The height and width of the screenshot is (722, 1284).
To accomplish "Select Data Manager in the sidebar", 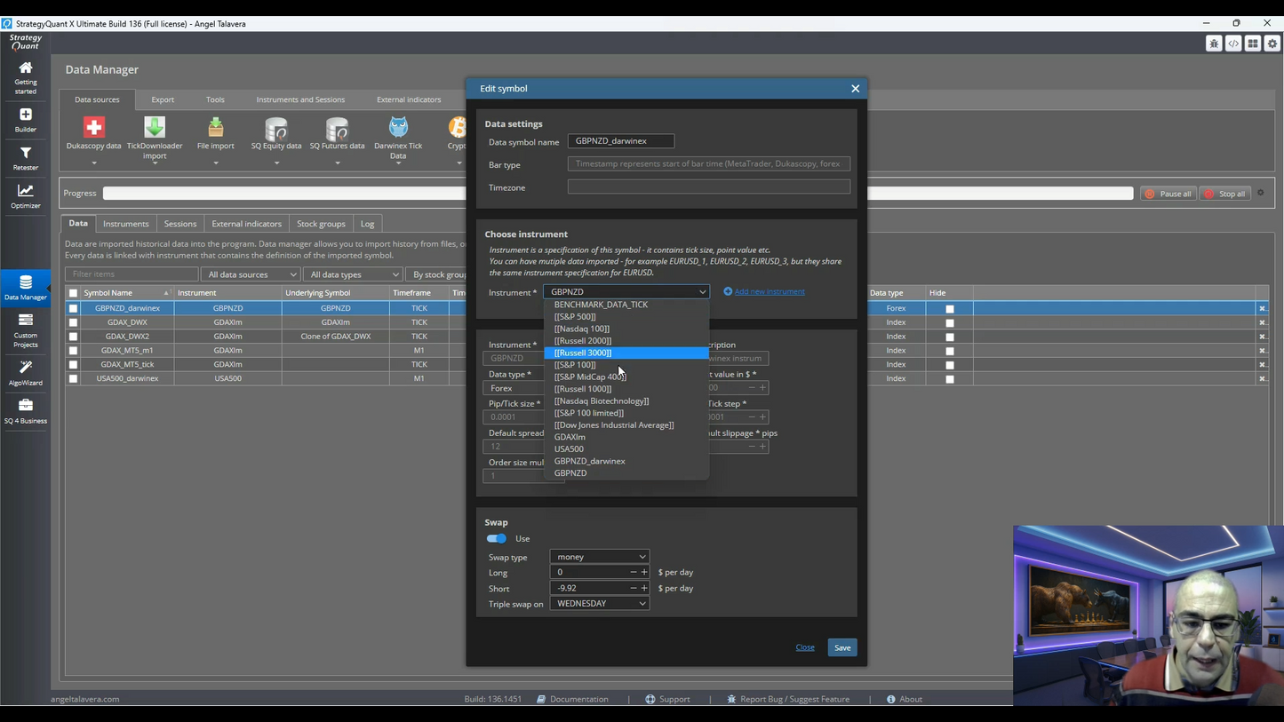I will click(25, 288).
